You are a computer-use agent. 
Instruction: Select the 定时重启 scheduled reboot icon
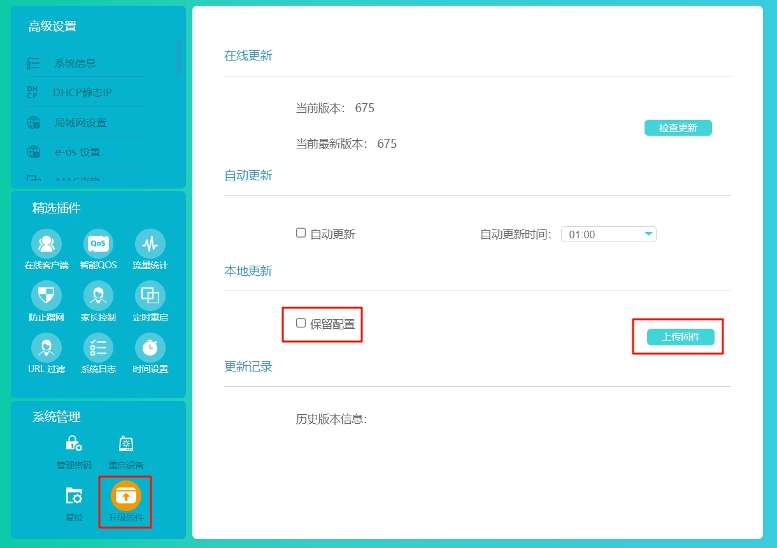(x=150, y=294)
